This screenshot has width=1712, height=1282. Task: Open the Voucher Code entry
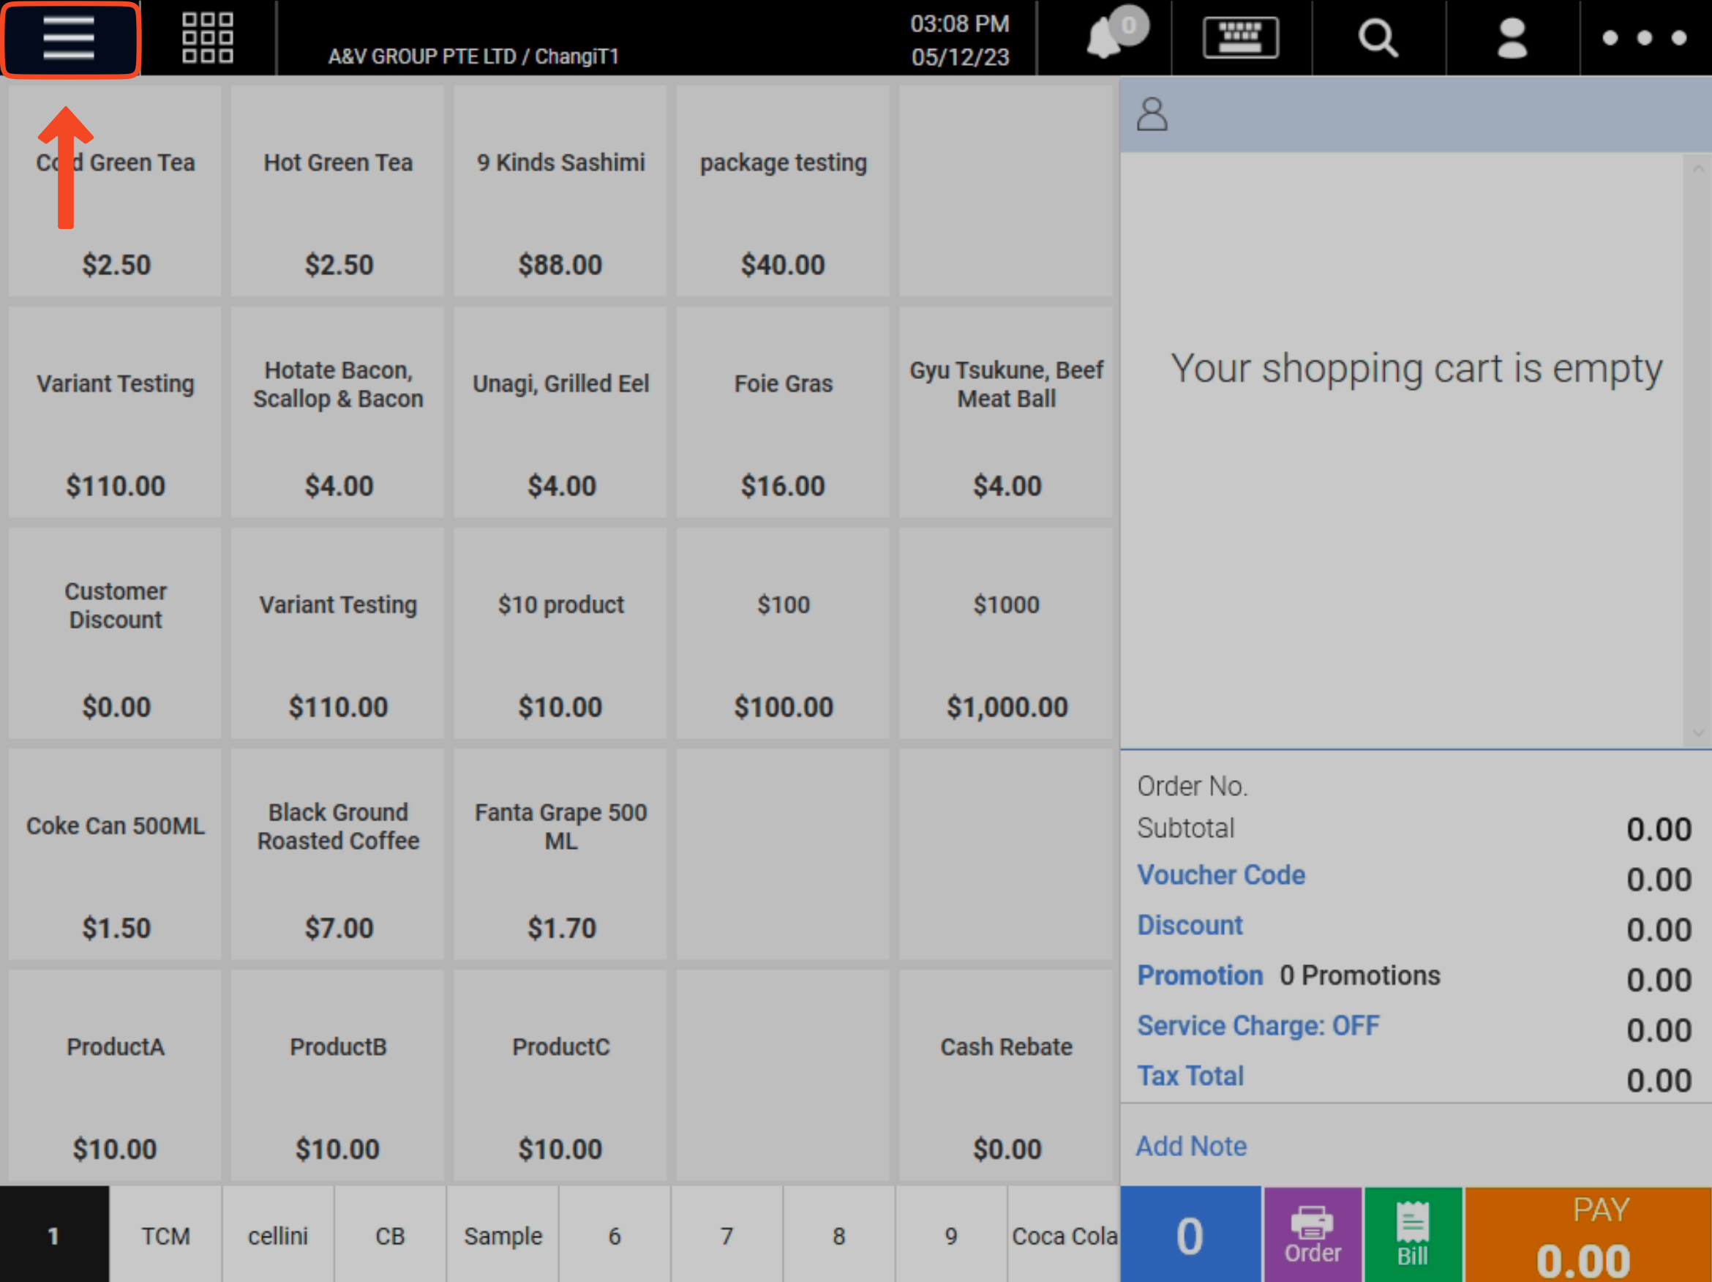coord(1220,875)
